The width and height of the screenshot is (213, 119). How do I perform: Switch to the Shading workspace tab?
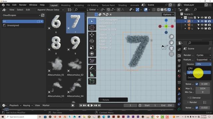[x=122, y=5]
